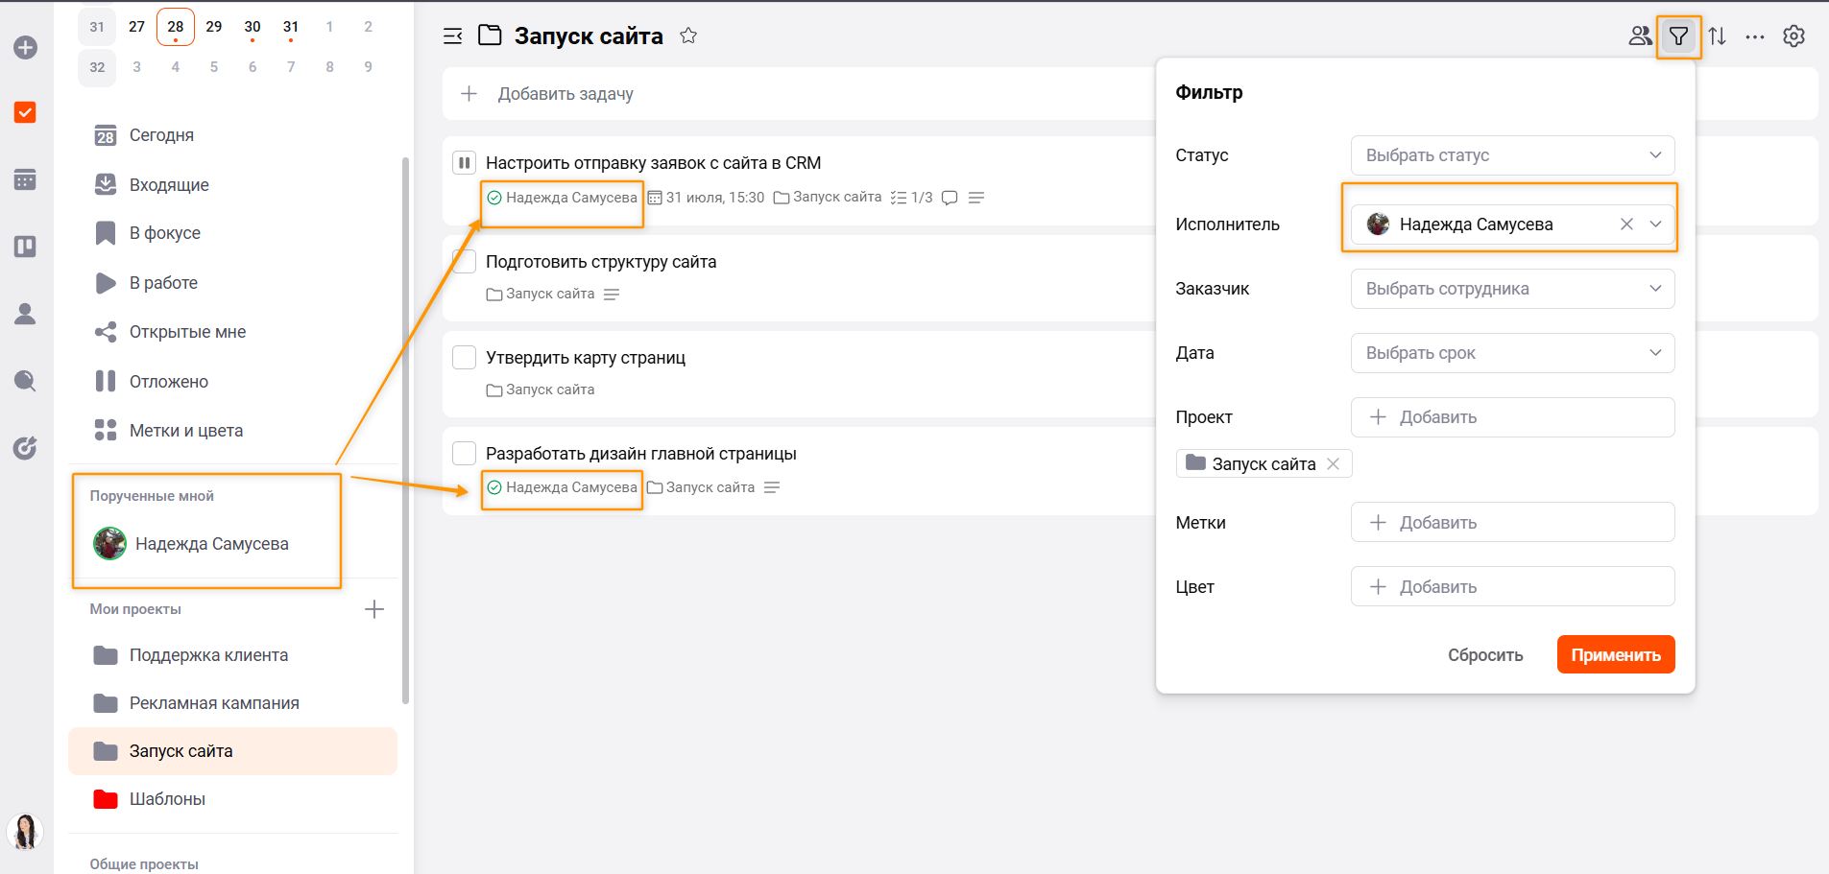
Task: Collapse the sidebar with menu icon
Action: (453, 36)
